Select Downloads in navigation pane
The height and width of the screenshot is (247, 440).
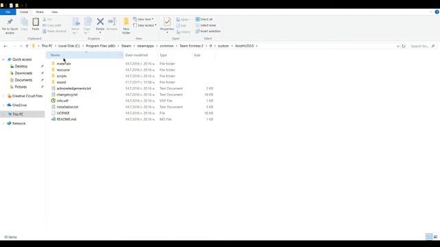tap(23, 73)
